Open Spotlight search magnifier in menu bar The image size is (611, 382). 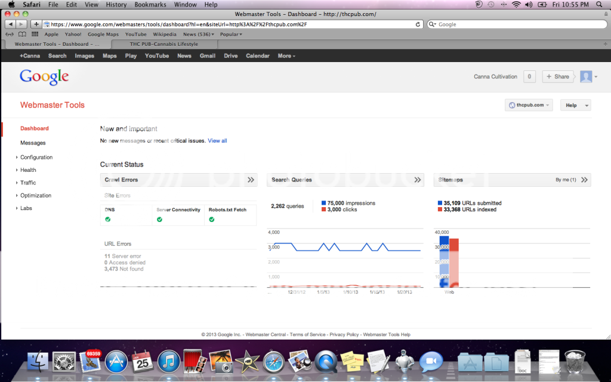tap(599, 5)
